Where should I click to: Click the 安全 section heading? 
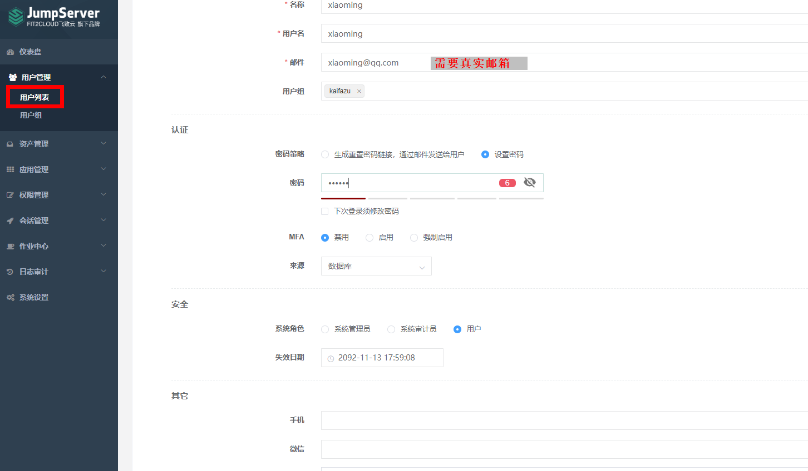click(x=180, y=304)
